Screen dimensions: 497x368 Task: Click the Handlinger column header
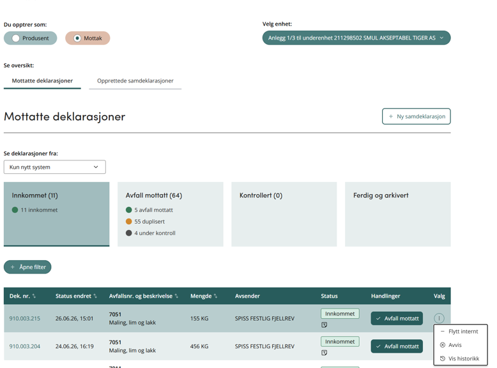point(385,296)
